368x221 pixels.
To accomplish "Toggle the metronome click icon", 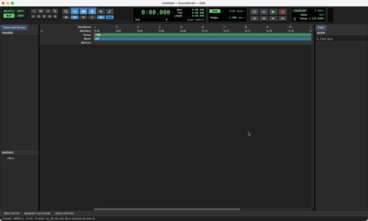I will point(294,19).
